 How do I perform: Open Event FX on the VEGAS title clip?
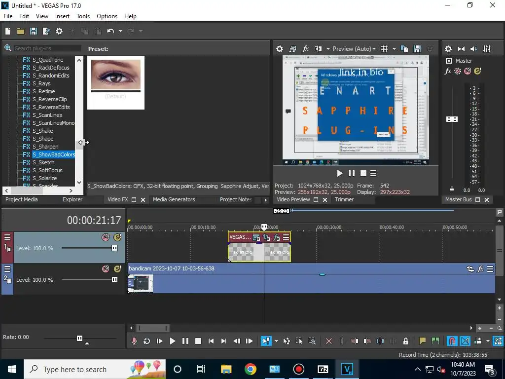tap(276, 238)
